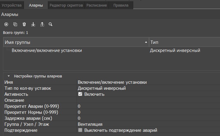Toggle the Включить activity checkbox
220x136 pixels.
(80, 94)
